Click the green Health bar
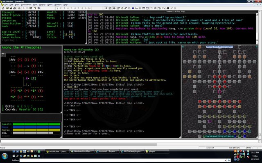The image size is (262, 163). click(x=36, y=124)
